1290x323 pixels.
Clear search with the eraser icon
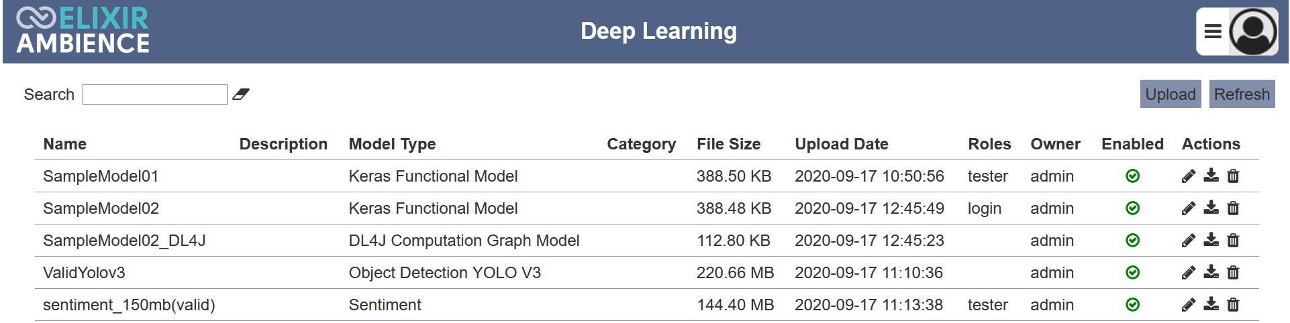point(240,94)
